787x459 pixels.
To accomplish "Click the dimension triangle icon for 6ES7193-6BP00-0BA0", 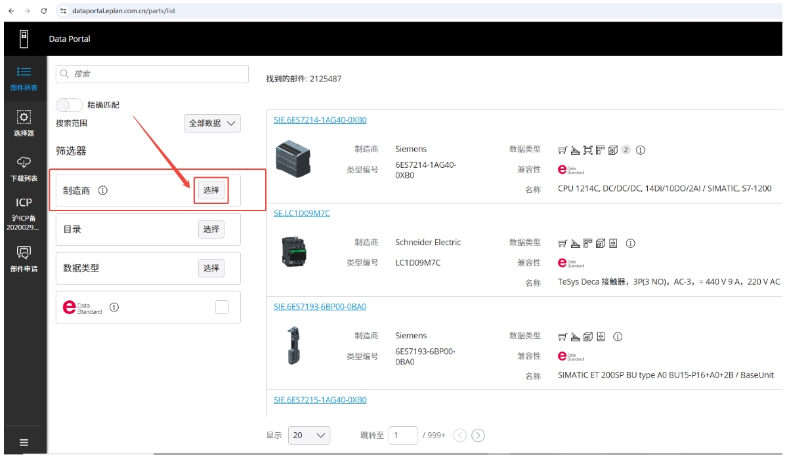I will 575,336.
